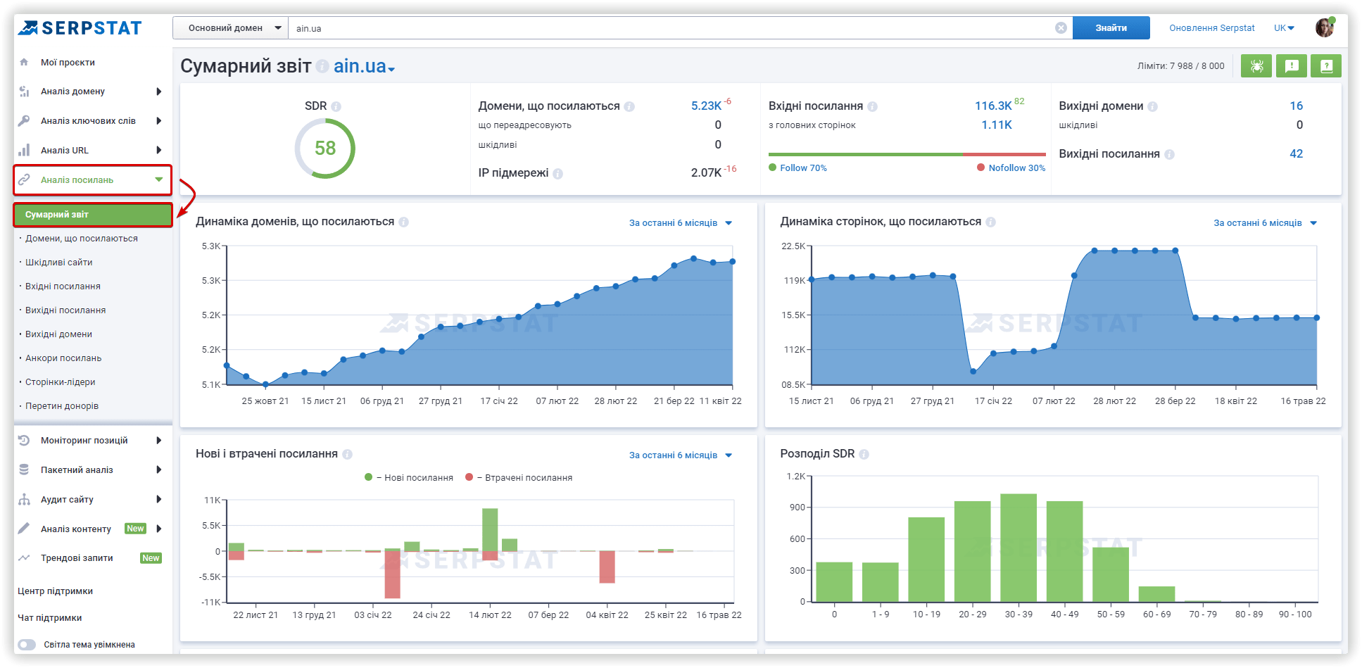Open Шкідливі сайти sidebar item

pos(59,263)
